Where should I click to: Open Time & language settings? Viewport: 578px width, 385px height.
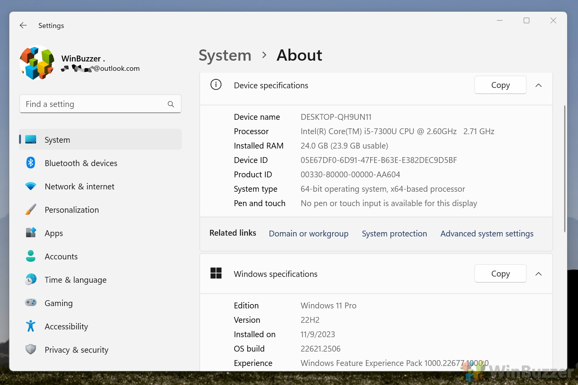click(x=100, y=280)
